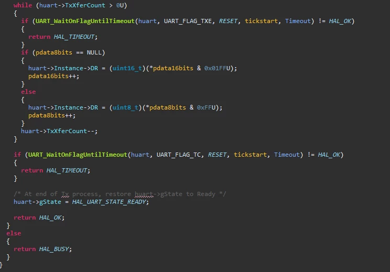Click 'tickstart' in the UART_FLAG_TXE call
The image size is (390, 272).
[261, 21]
